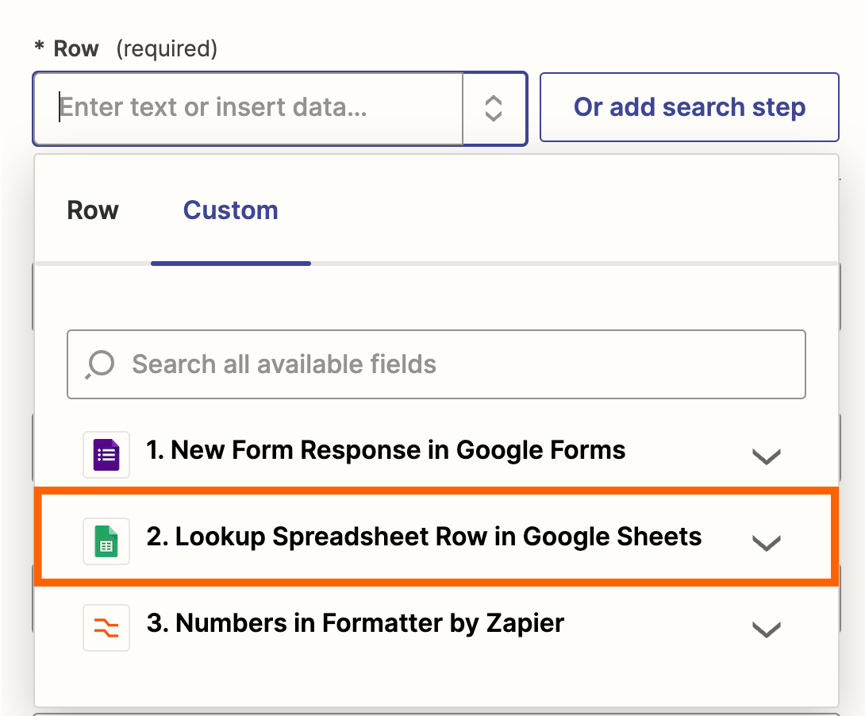This screenshot has height=716, width=865.
Task: Click the green Google Sheets icon
Action: (x=106, y=541)
